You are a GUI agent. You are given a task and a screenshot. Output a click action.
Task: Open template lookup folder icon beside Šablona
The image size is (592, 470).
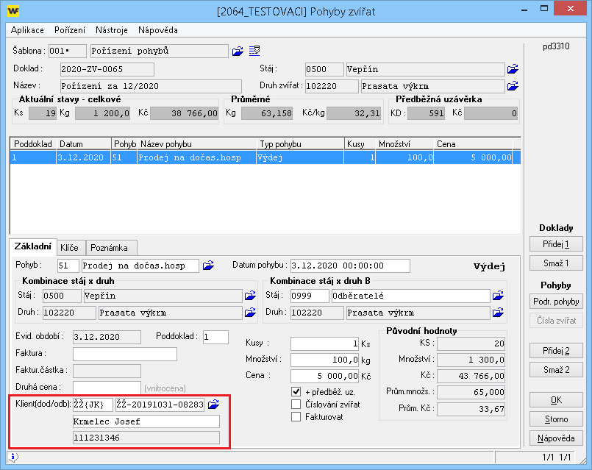[x=238, y=51]
